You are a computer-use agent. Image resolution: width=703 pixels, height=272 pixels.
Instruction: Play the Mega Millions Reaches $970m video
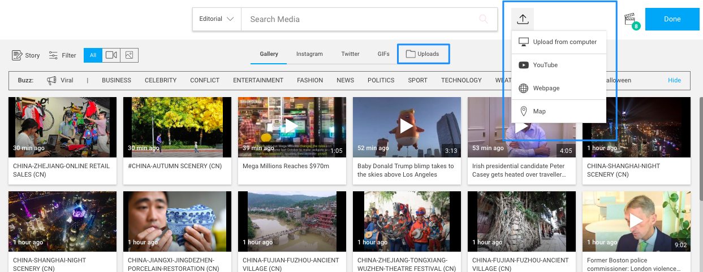[x=292, y=126]
